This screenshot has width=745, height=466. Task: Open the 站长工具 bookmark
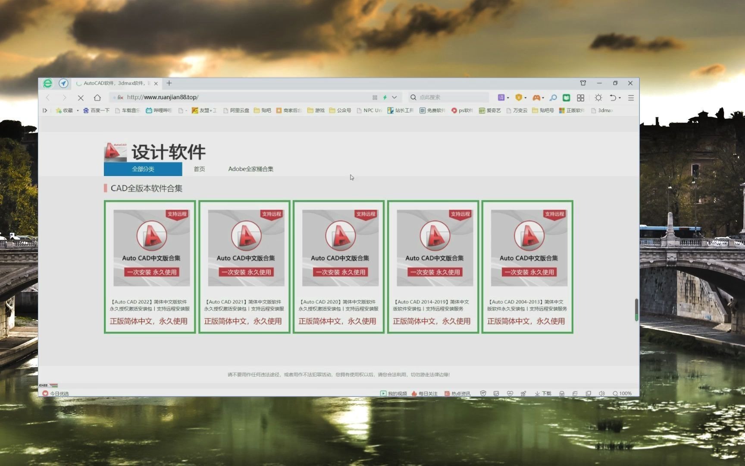[x=401, y=110]
